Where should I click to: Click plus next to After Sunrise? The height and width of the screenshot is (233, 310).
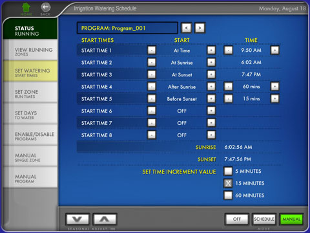(x=211, y=87)
